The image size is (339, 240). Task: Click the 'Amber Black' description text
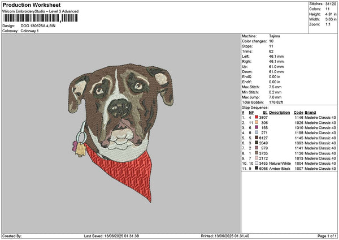(280, 169)
